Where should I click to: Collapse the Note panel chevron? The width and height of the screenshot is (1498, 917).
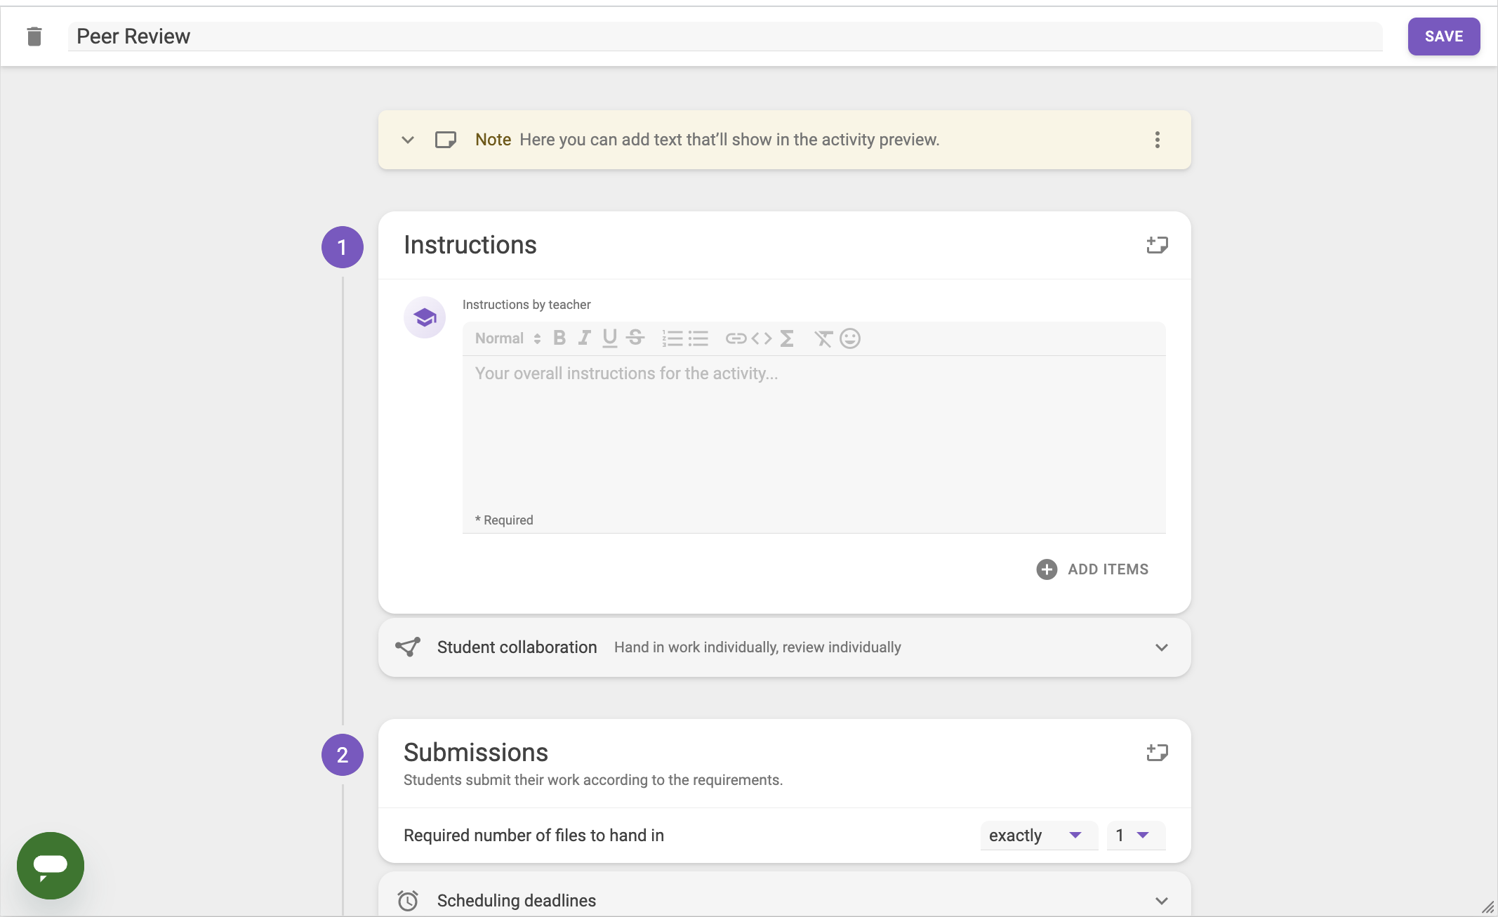click(408, 140)
